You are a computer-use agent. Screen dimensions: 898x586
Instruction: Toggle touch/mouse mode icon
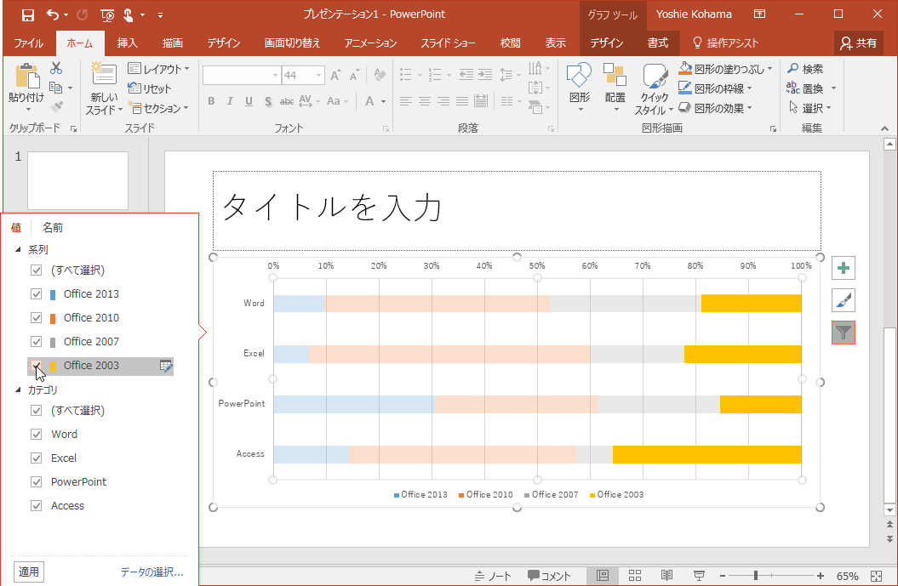[x=129, y=14]
